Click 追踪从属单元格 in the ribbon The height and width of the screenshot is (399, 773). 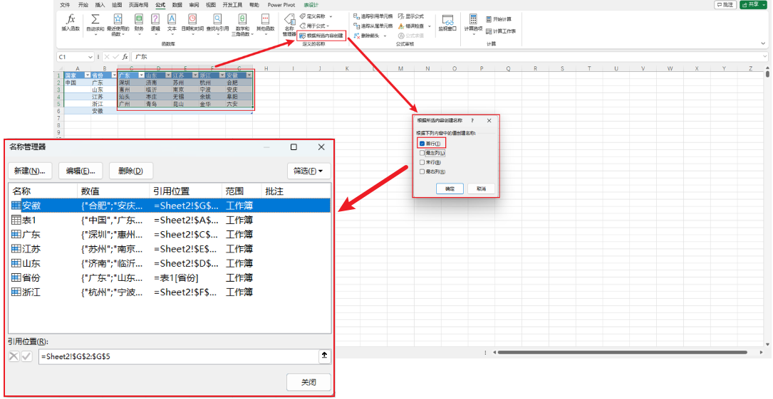coord(373,26)
